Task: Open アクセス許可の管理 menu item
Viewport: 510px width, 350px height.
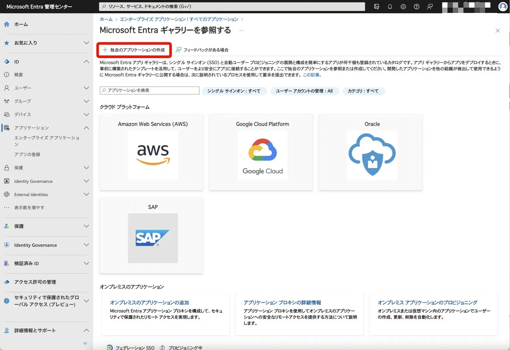Action: [35, 282]
